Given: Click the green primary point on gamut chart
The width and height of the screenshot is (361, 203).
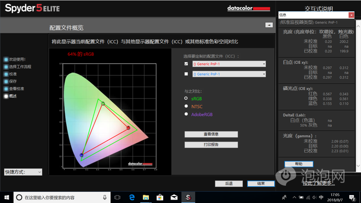Looking at the screenshot, I should click(x=103, y=103).
